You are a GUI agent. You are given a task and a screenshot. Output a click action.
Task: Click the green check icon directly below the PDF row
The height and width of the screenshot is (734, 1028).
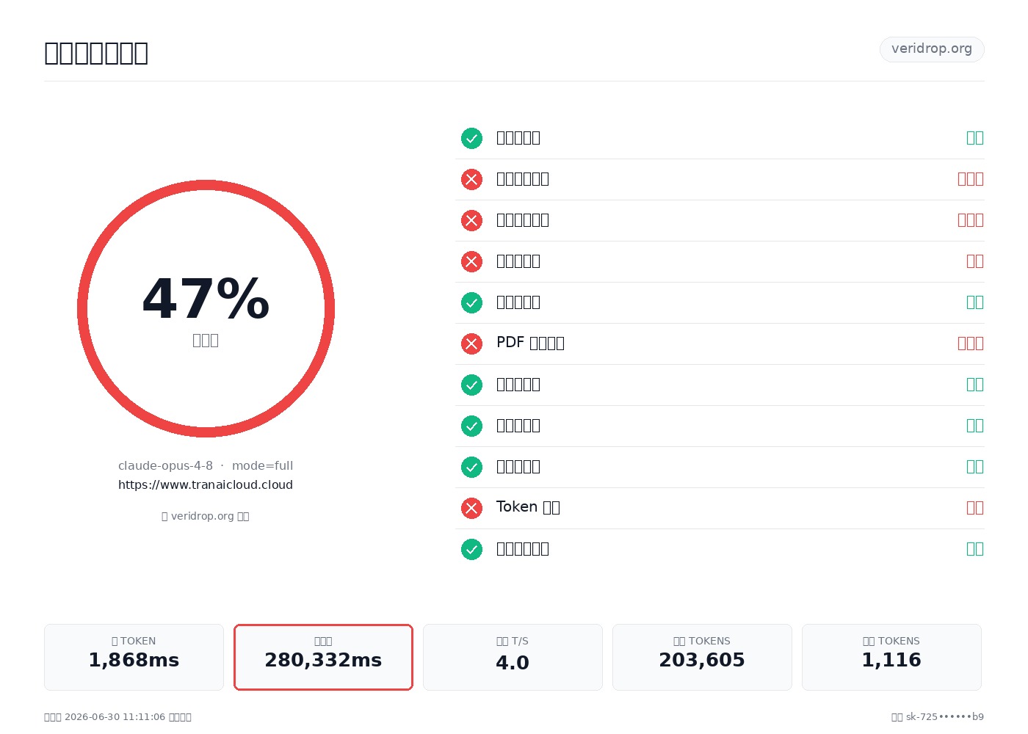coord(471,385)
